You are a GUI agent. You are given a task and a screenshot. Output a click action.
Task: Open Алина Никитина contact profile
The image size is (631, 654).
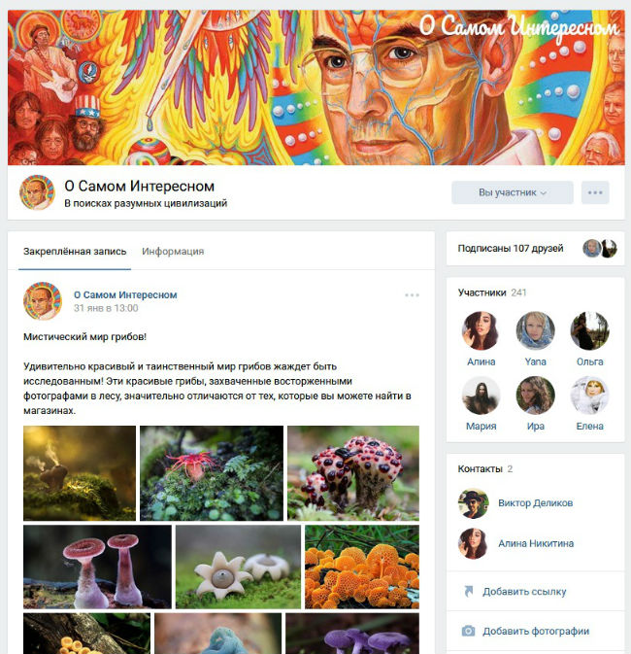point(536,543)
